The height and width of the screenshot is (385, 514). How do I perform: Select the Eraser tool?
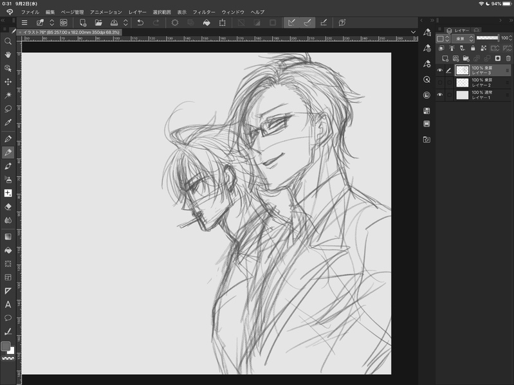tap(8, 206)
